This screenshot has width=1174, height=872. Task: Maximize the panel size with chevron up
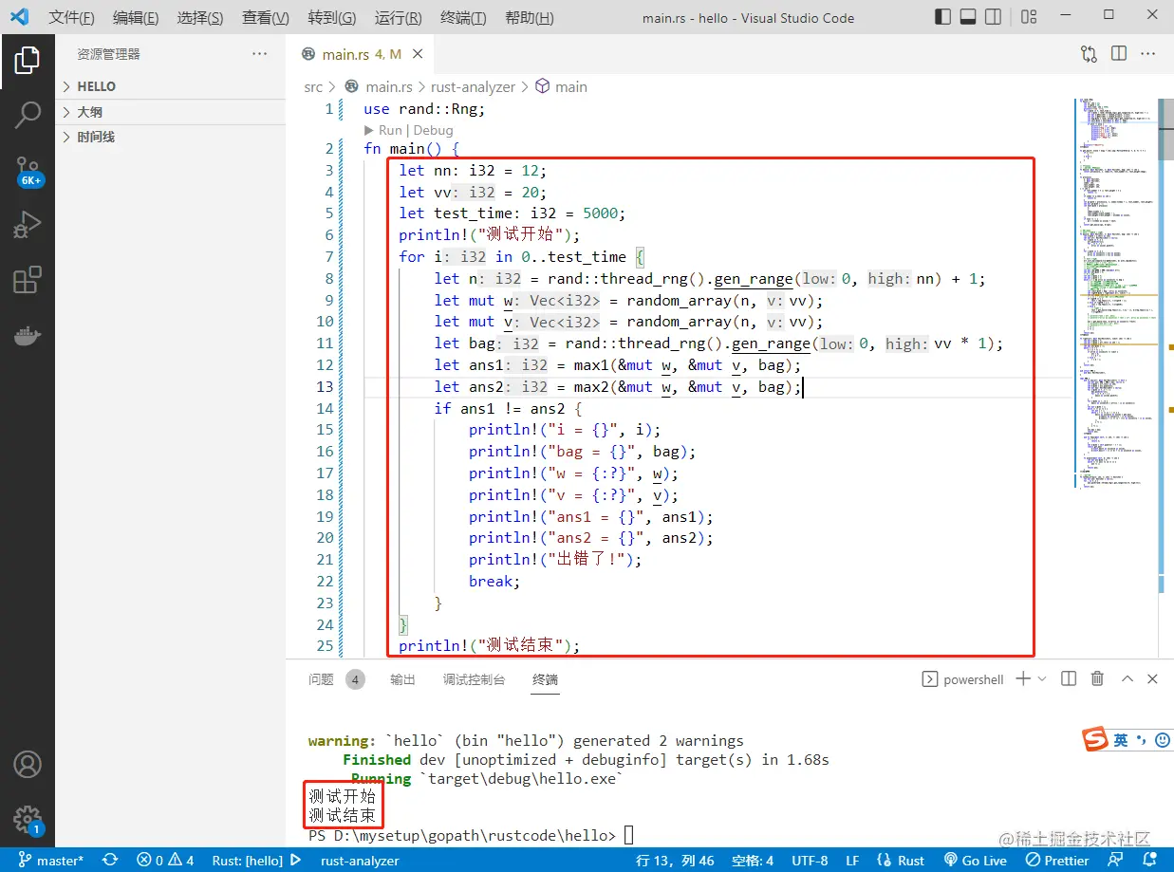1127,678
